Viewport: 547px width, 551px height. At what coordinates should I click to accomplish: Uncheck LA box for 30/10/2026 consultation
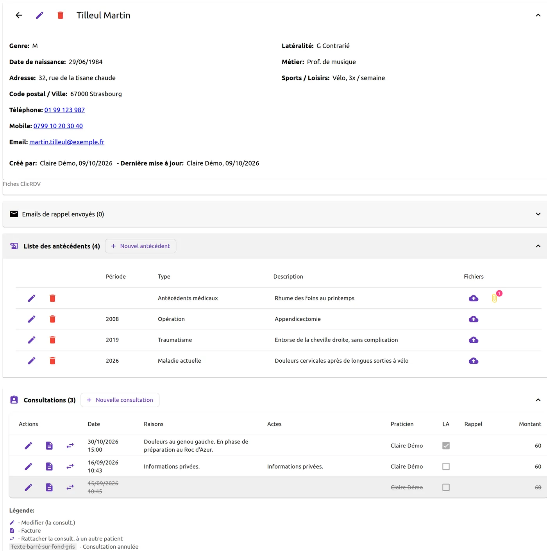coord(446,445)
